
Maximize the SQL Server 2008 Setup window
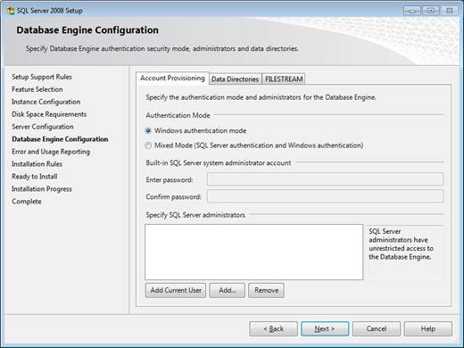(431, 11)
